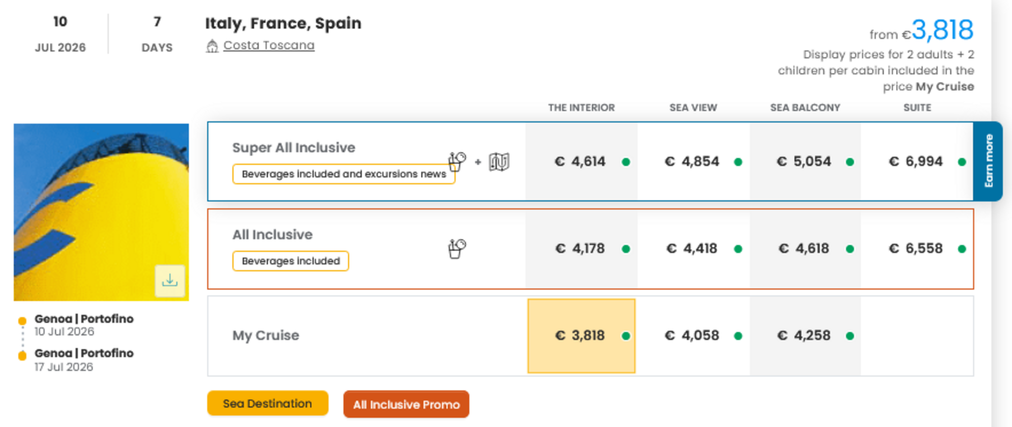The height and width of the screenshot is (427, 1012).
Task: Click the download icon on ship image
Action: 170,280
